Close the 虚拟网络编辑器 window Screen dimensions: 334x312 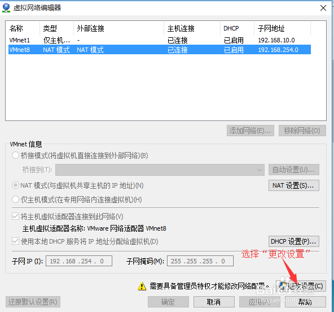coord(323,8)
